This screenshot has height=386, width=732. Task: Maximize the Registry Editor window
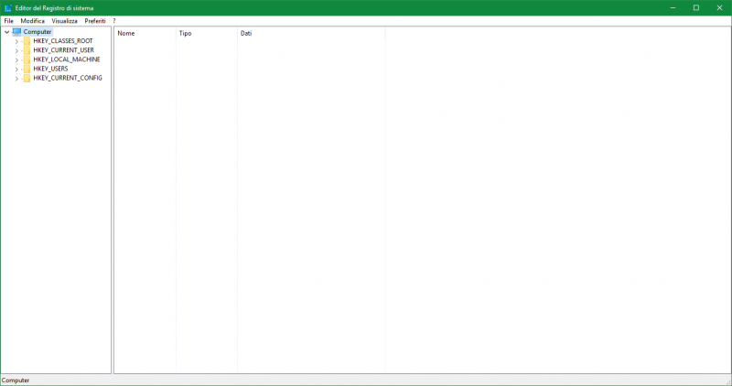coord(696,8)
